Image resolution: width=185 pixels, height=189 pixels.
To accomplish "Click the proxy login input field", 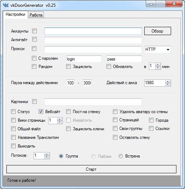I will (84, 59).
